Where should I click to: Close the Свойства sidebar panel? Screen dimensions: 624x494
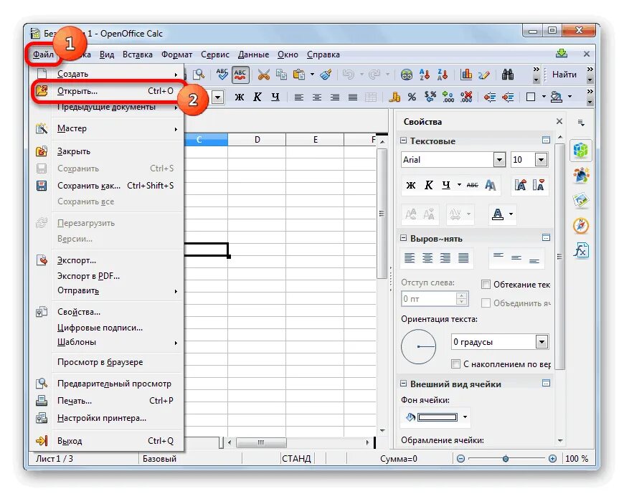pos(559,121)
